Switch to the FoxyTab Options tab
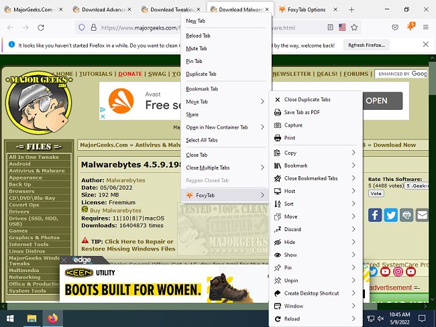The height and width of the screenshot is (327, 436). point(306,10)
